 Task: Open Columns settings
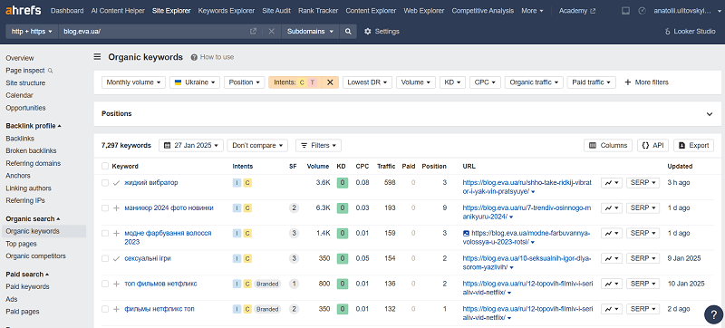coord(608,145)
